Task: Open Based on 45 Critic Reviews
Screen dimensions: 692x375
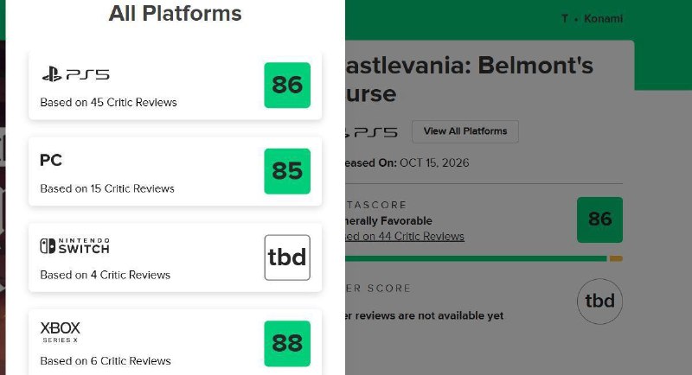Action: [109, 102]
